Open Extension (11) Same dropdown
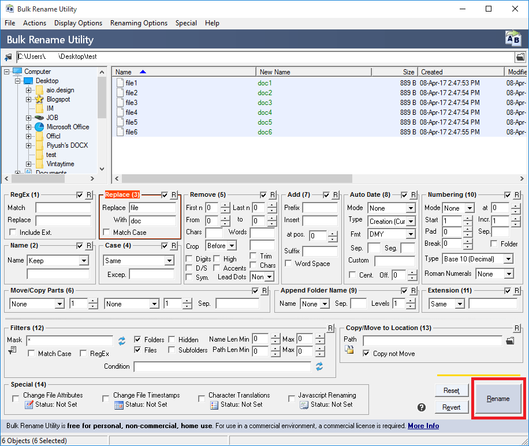The height and width of the screenshot is (446, 529). [x=460, y=304]
